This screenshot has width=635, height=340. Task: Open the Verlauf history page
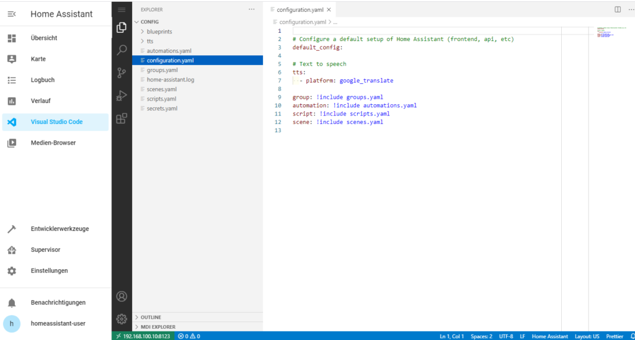(x=55, y=101)
